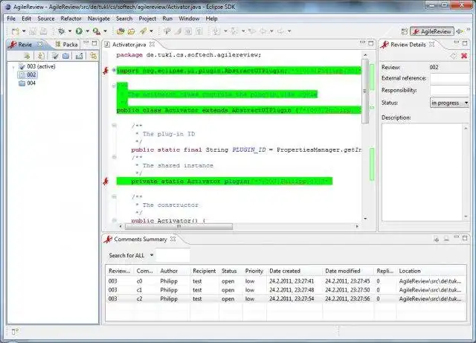Toggle the Block Selection Mode toolbar icon
Screen dimensions: 476x343
(188, 31)
